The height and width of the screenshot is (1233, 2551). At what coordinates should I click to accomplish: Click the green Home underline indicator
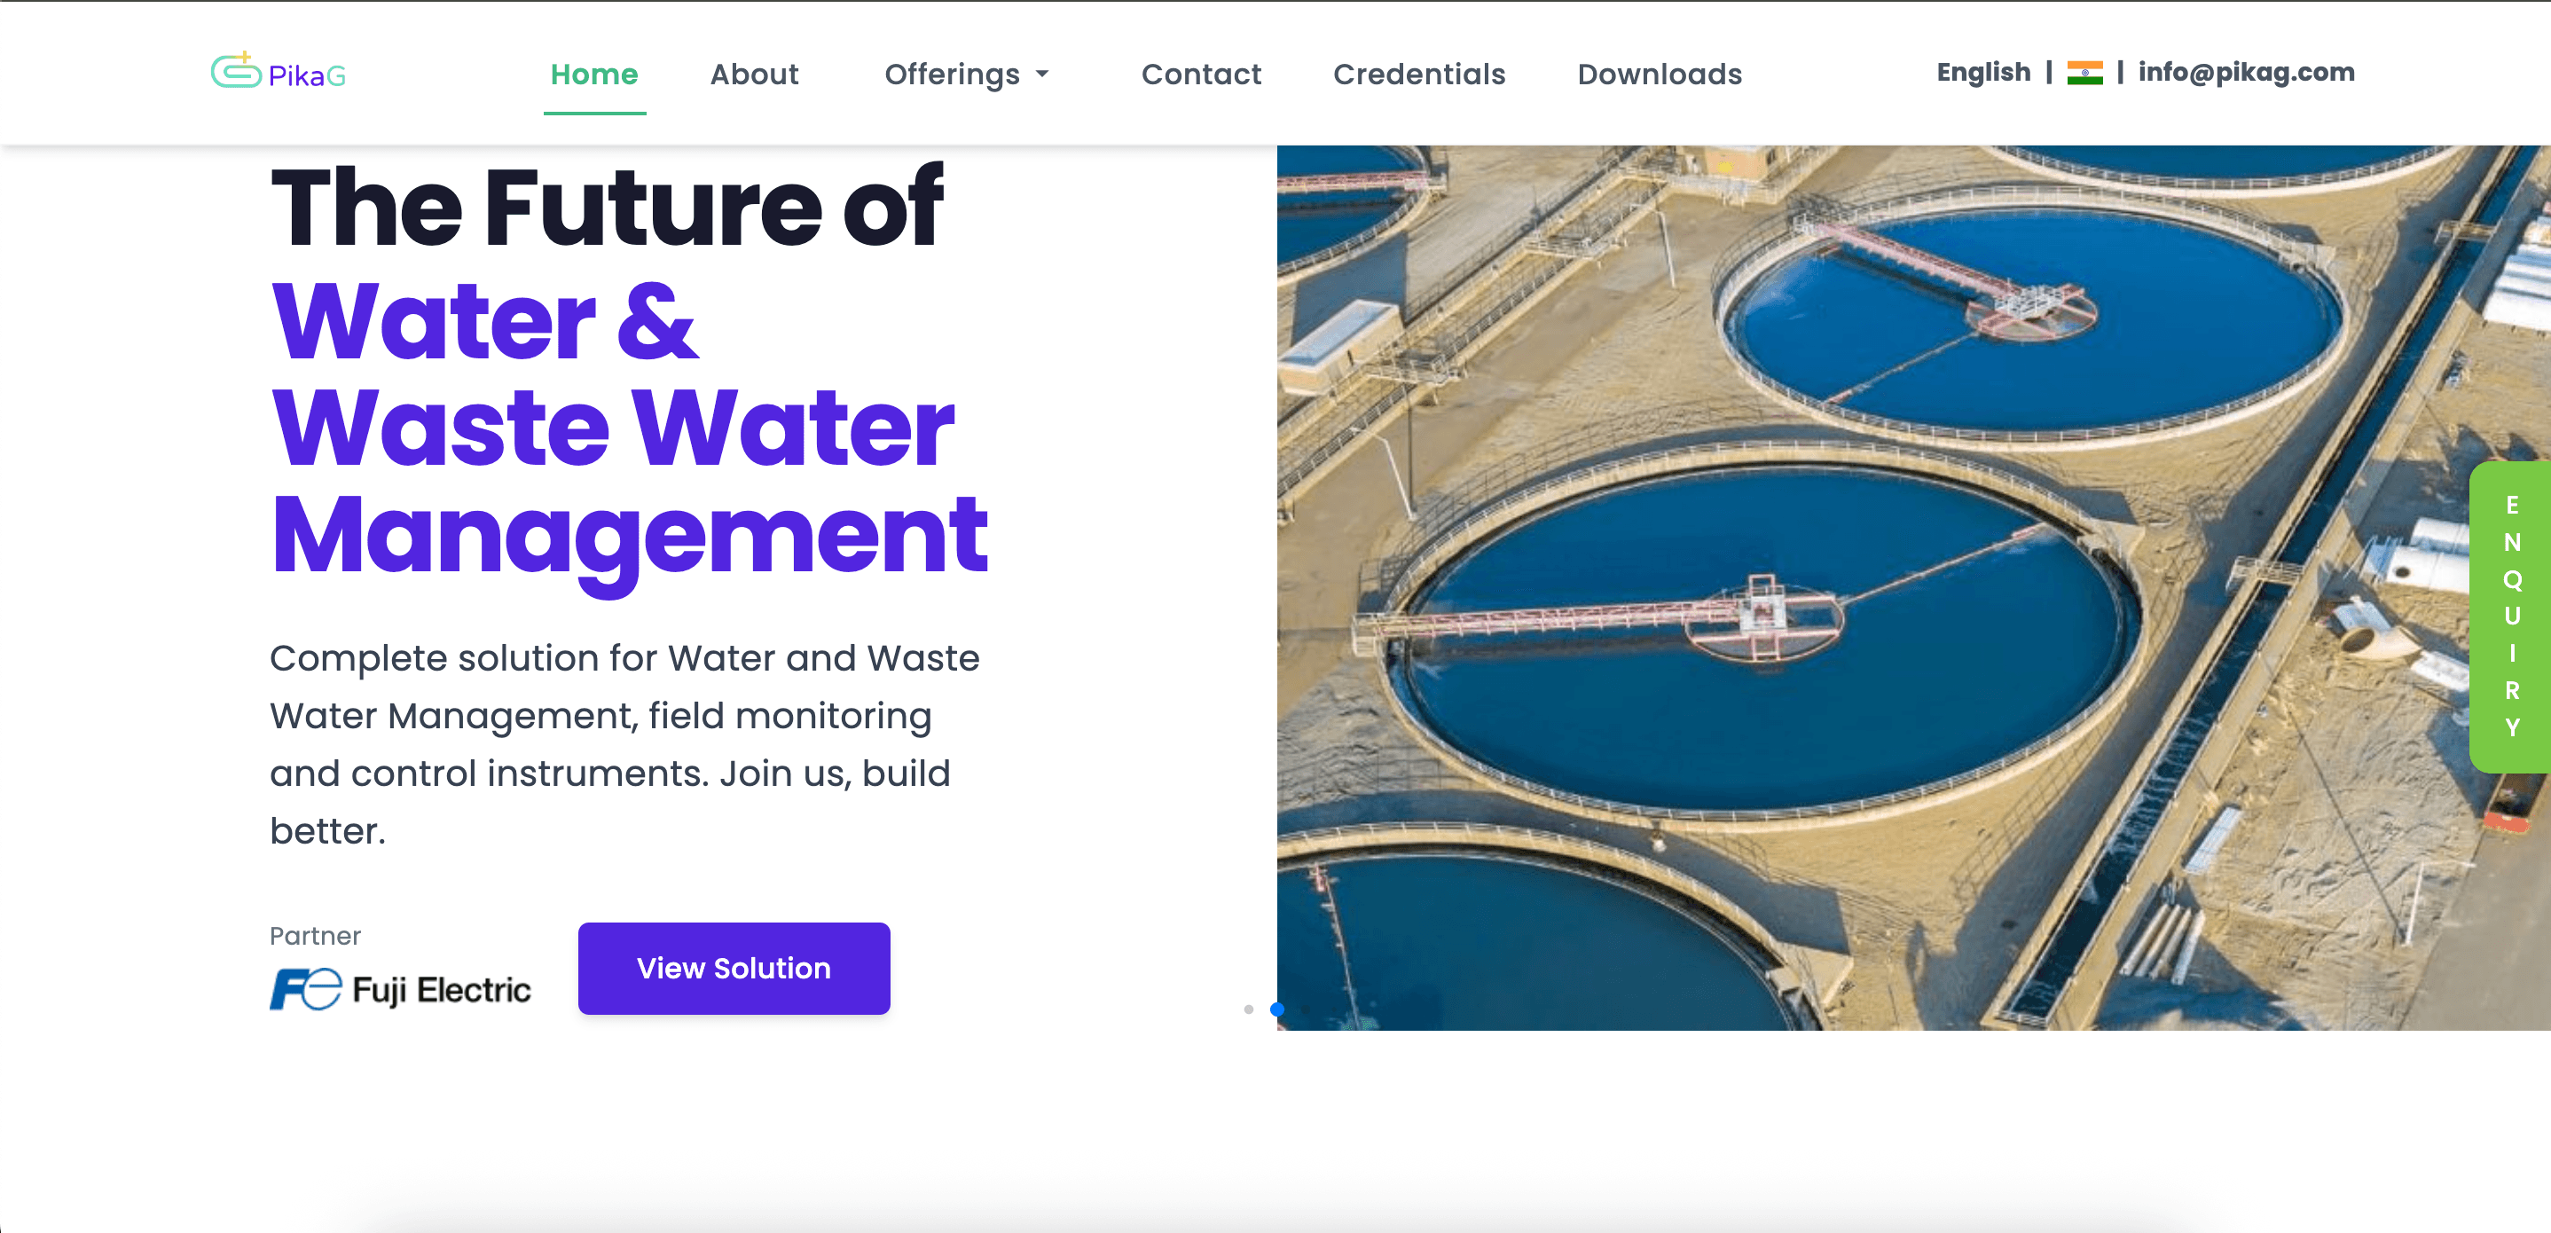coord(593,113)
